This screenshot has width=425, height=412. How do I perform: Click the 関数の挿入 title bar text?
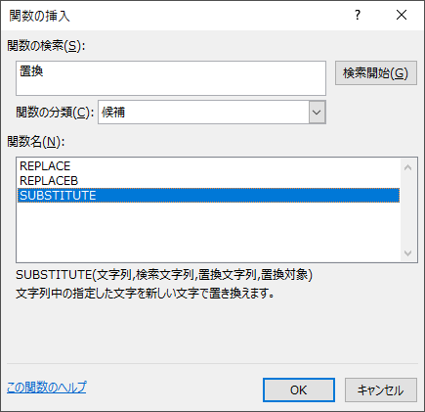(x=39, y=16)
